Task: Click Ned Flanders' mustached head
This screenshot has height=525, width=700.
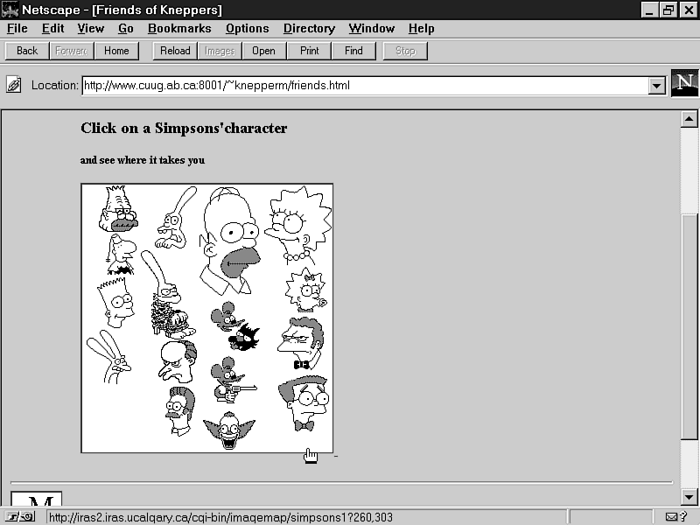Action: tap(180, 411)
